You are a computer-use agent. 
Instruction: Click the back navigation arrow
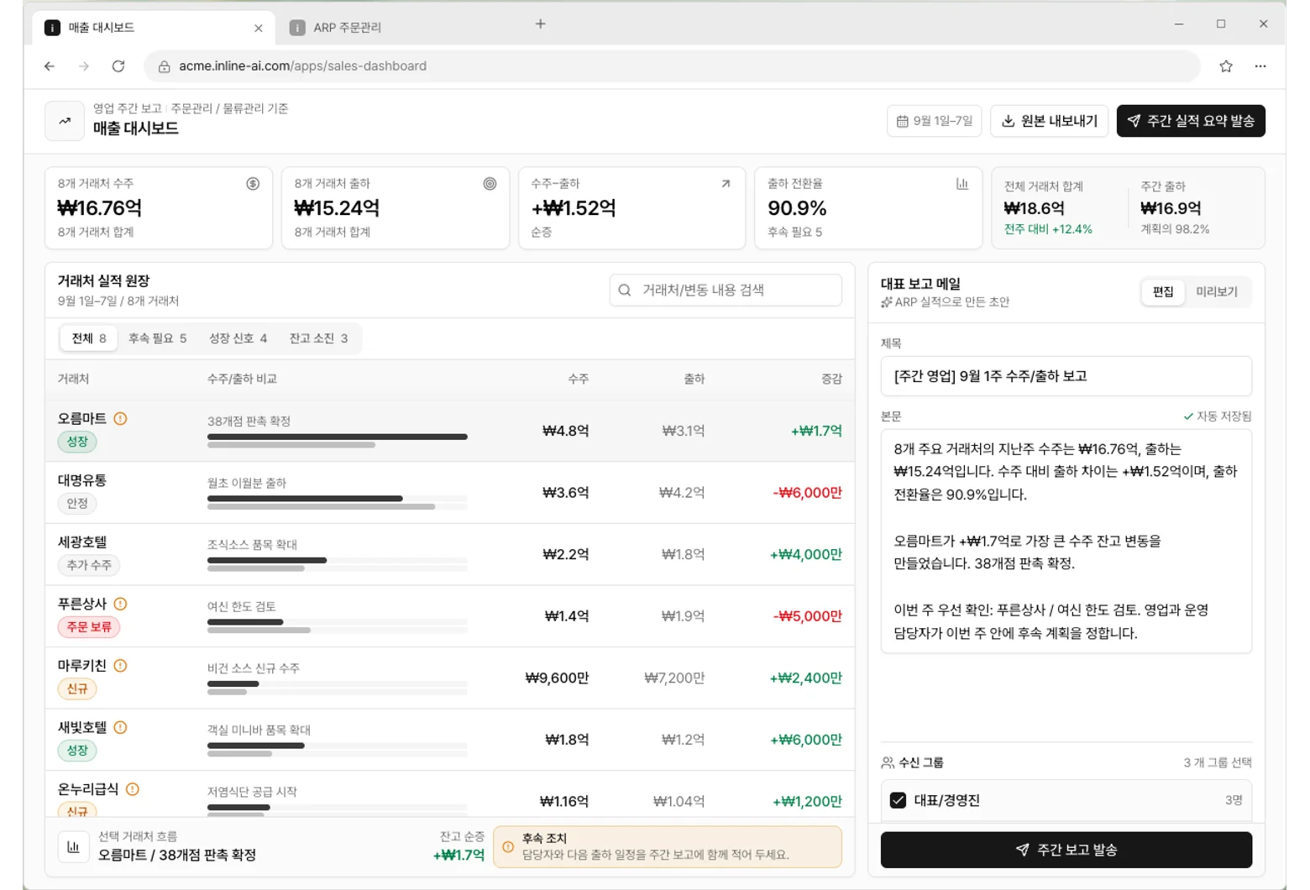point(50,66)
